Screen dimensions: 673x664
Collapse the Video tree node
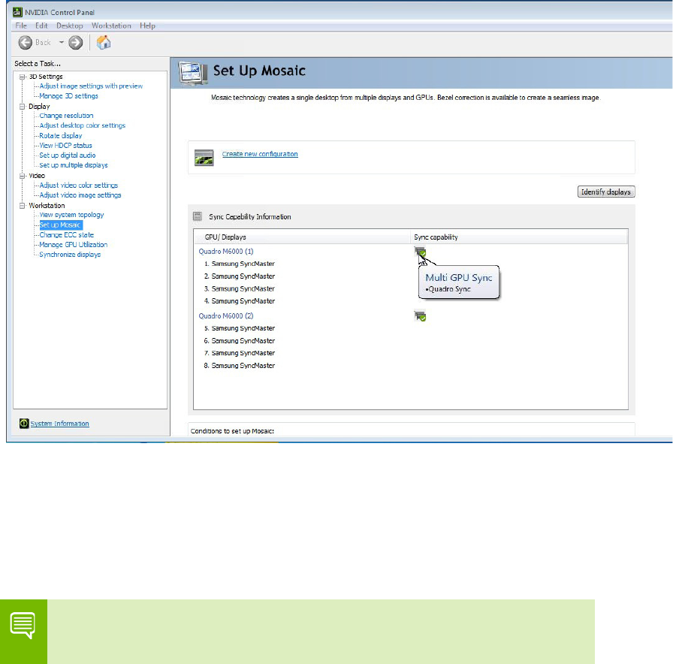(22, 176)
